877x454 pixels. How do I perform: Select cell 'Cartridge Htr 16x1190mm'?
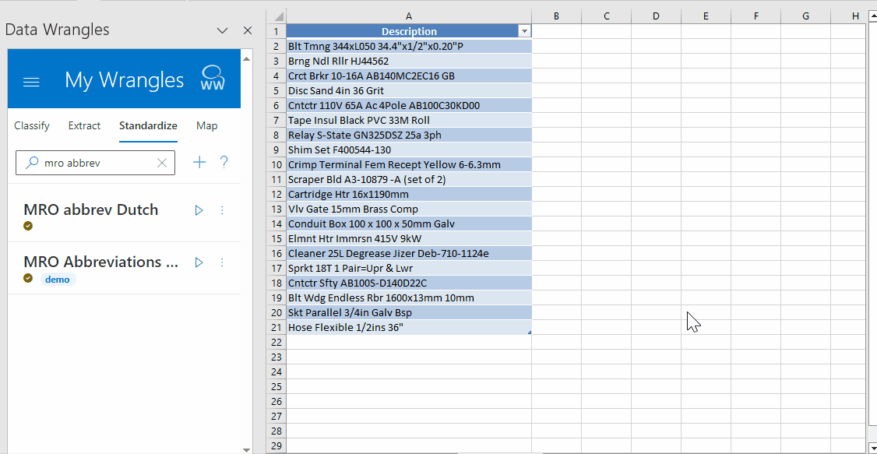click(409, 194)
